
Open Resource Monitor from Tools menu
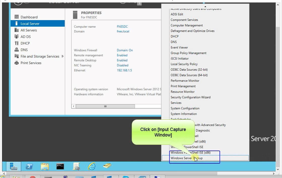click(x=183, y=92)
